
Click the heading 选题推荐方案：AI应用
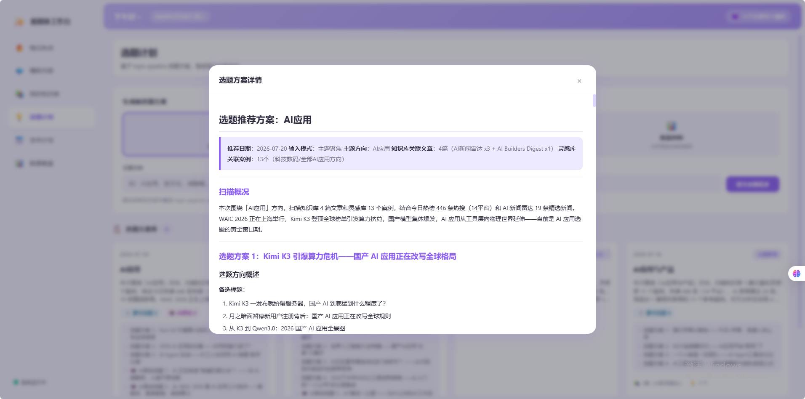265,120
